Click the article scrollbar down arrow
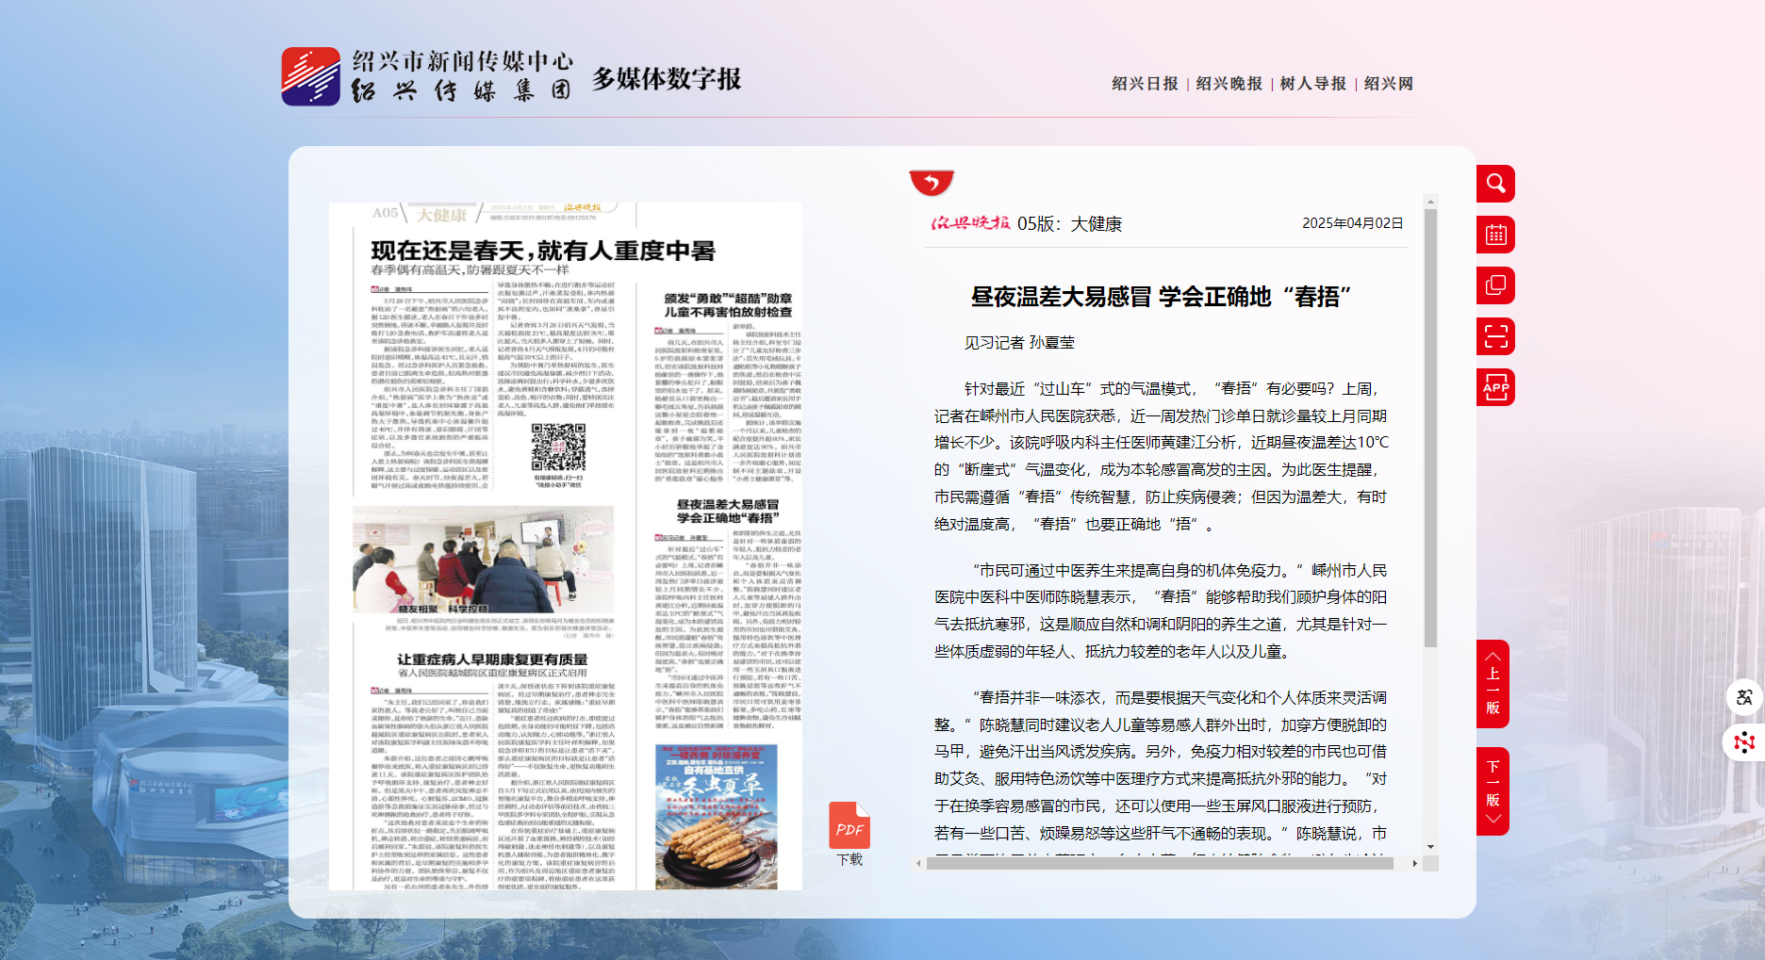This screenshot has height=960, width=1765. 1430,847
